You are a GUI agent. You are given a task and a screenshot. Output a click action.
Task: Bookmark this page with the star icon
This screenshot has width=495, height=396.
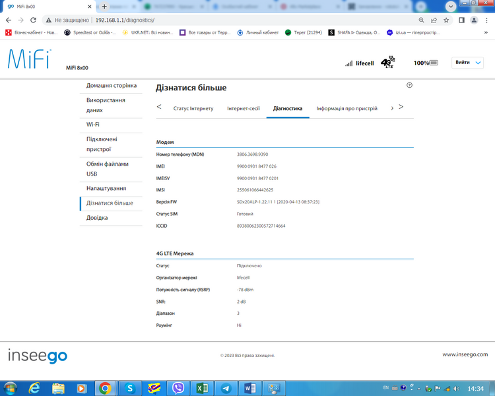point(446,20)
